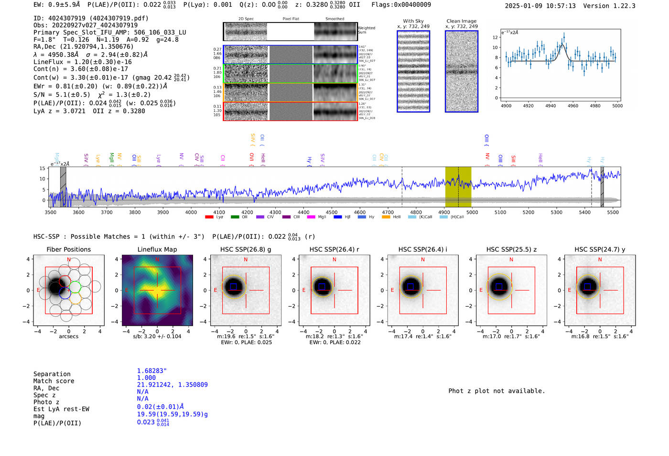Click the red fiber circle in Fiber Positions
669x456 pixels.
65,281
